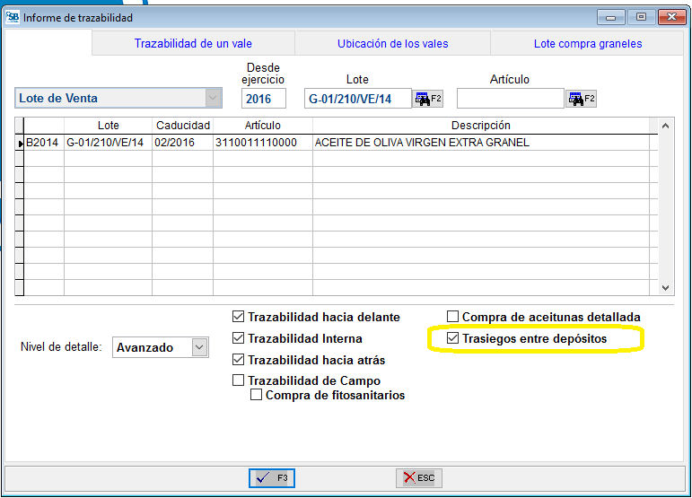Open the Ubicación de los vales tab
The width and height of the screenshot is (692, 498).
point(393,43)
